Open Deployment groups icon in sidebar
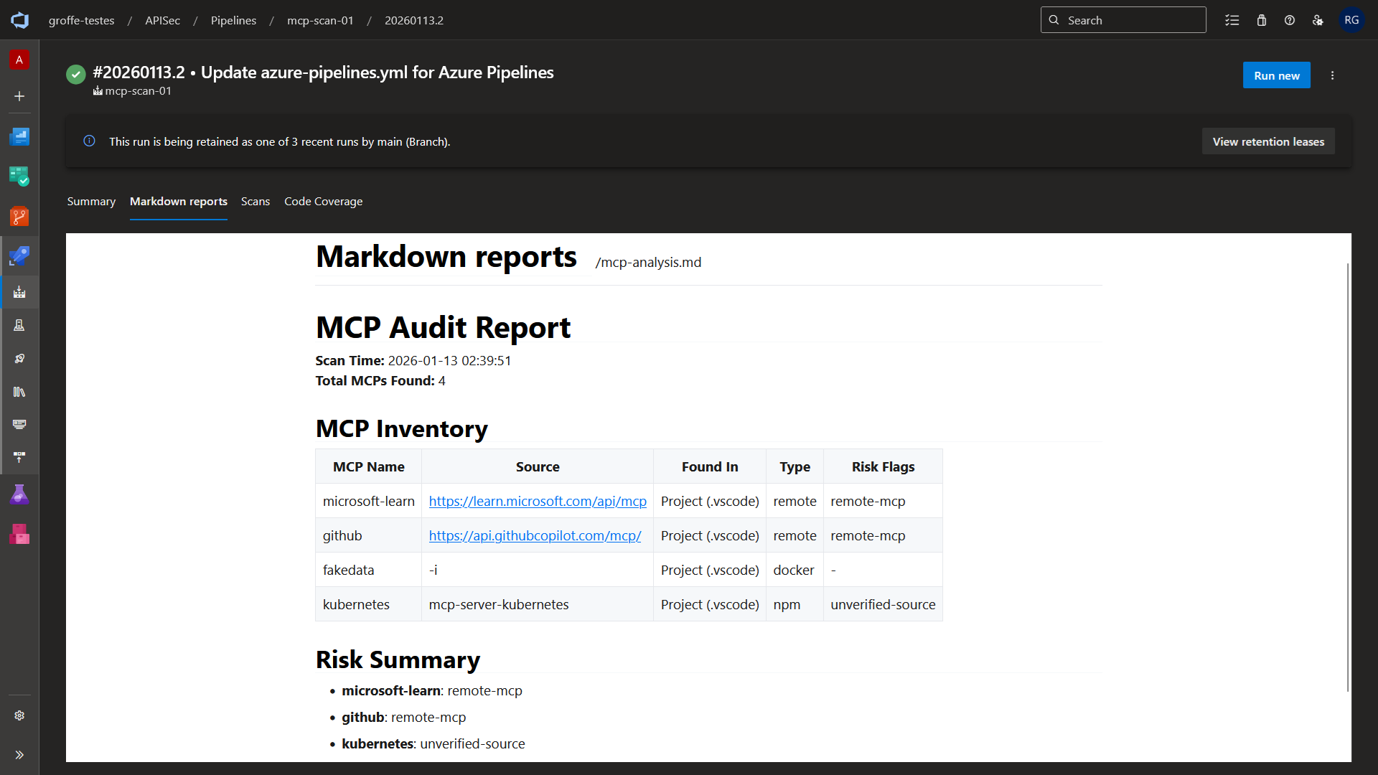 coord(19,457)
